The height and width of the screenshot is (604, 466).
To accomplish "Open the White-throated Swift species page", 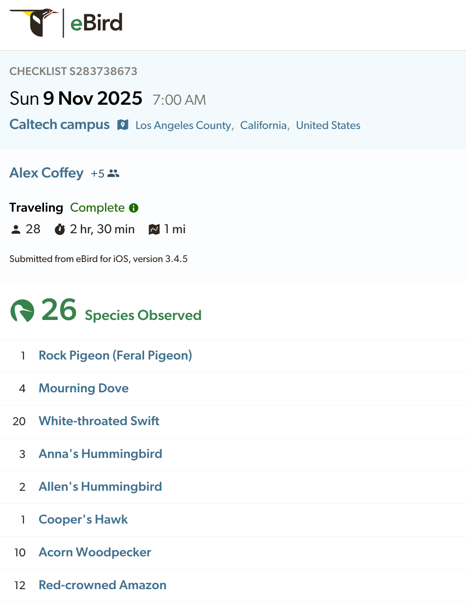I will coord(99,421).
